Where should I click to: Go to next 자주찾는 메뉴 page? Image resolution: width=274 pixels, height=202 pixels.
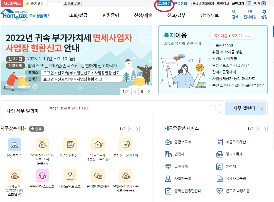137,129
